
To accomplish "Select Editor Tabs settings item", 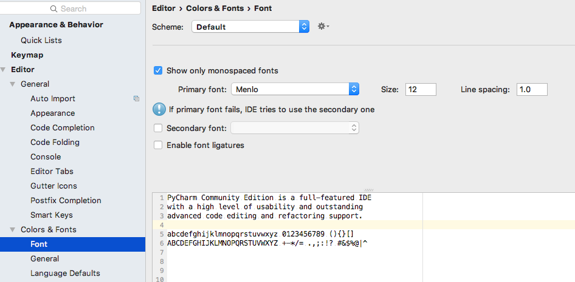I will 52,171.
